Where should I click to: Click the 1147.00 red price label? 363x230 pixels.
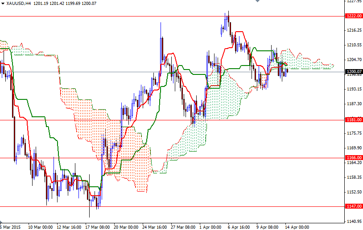click(x=353, y=206)
